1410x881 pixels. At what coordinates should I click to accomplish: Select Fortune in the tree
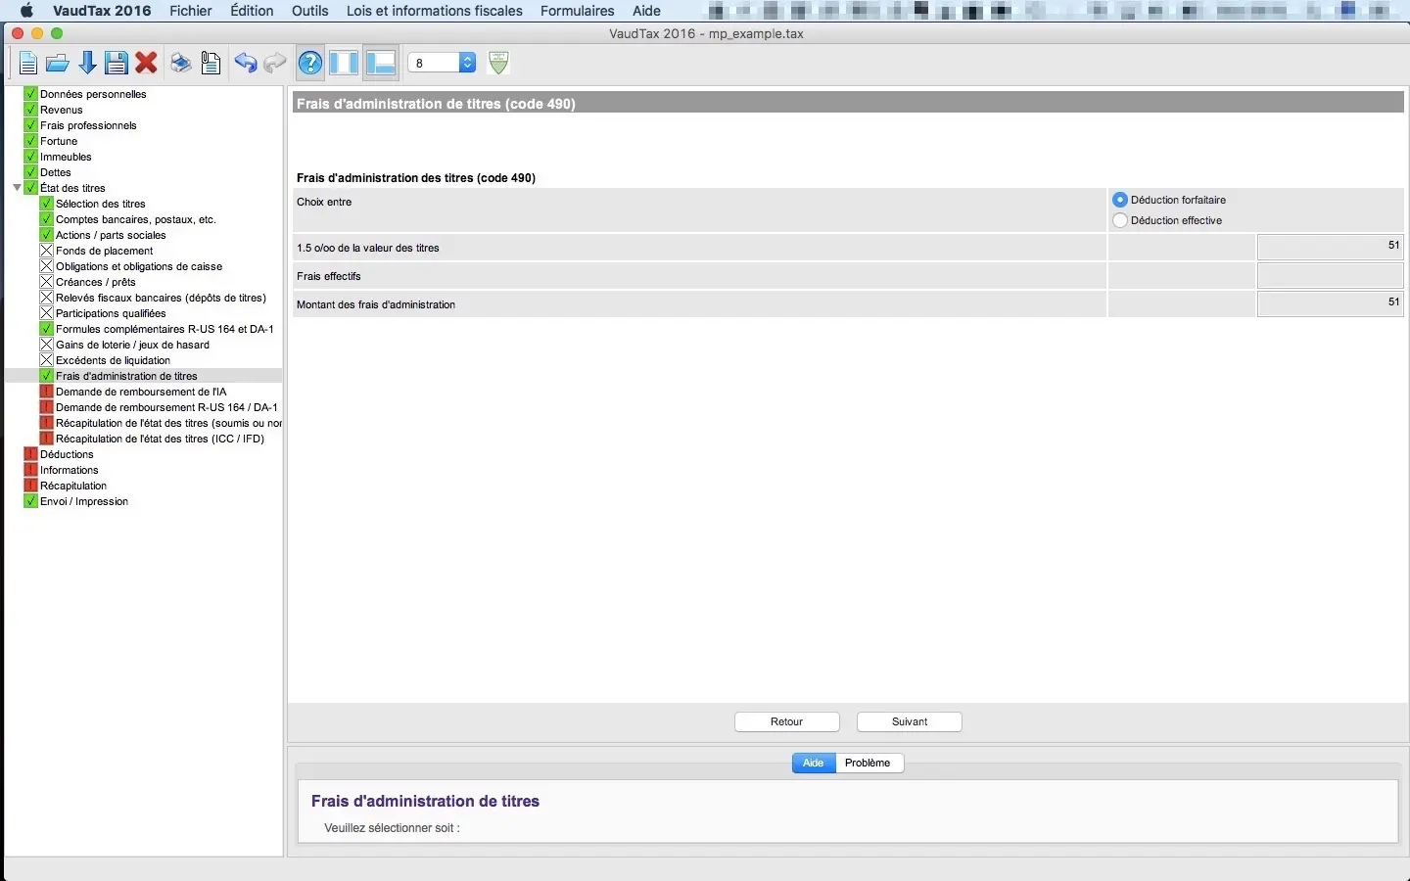coord(59,141)
